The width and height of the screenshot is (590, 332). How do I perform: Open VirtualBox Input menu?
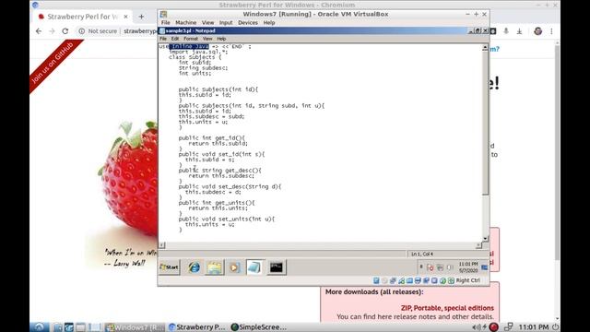click(x=226, y=22)
